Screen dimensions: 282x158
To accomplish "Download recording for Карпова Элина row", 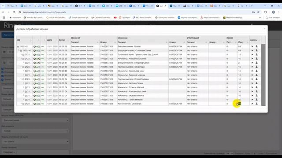I will point(256,83).
